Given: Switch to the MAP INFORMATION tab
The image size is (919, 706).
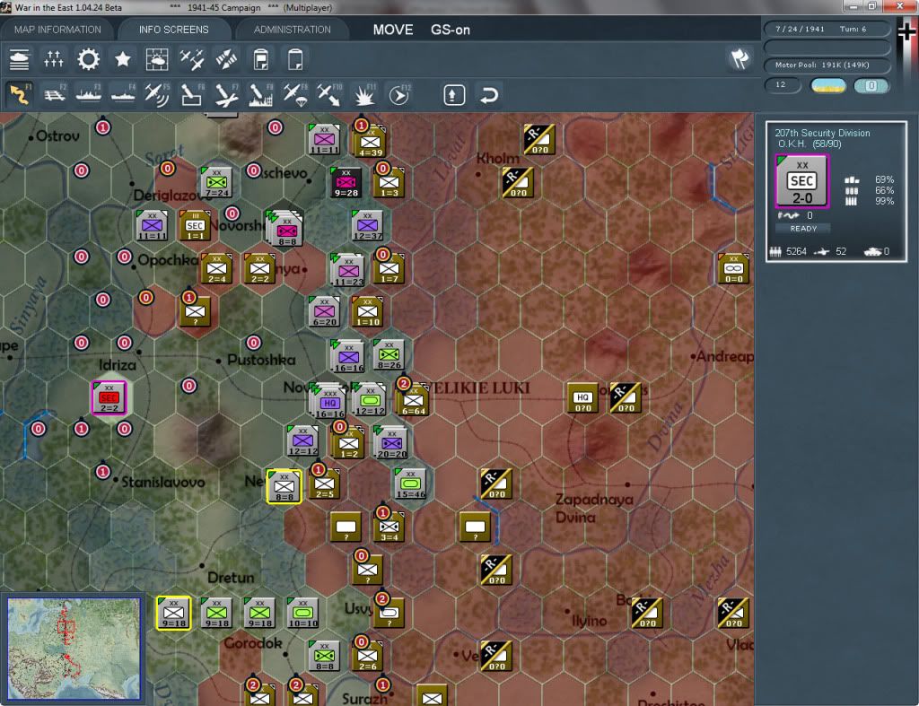Looking at the screenshot, I should tap(57, 30).
